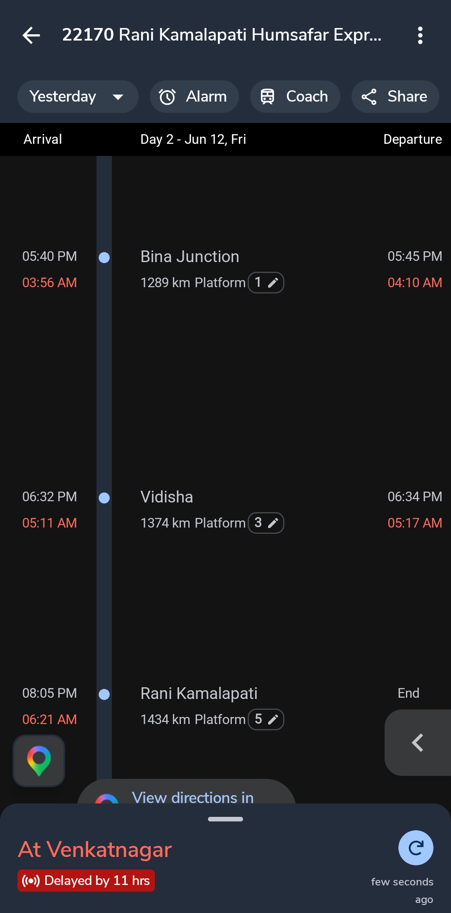Tap scheduled arrival 08:05 PM
451x913 pixels.
[x=49, y=693]
